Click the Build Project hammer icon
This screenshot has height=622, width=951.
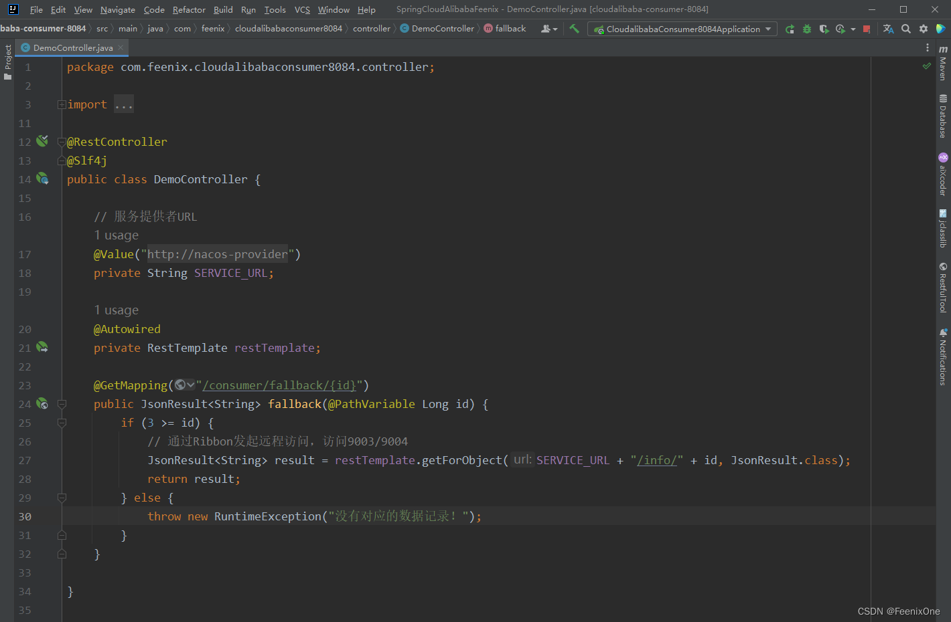[x=574, y=29]
